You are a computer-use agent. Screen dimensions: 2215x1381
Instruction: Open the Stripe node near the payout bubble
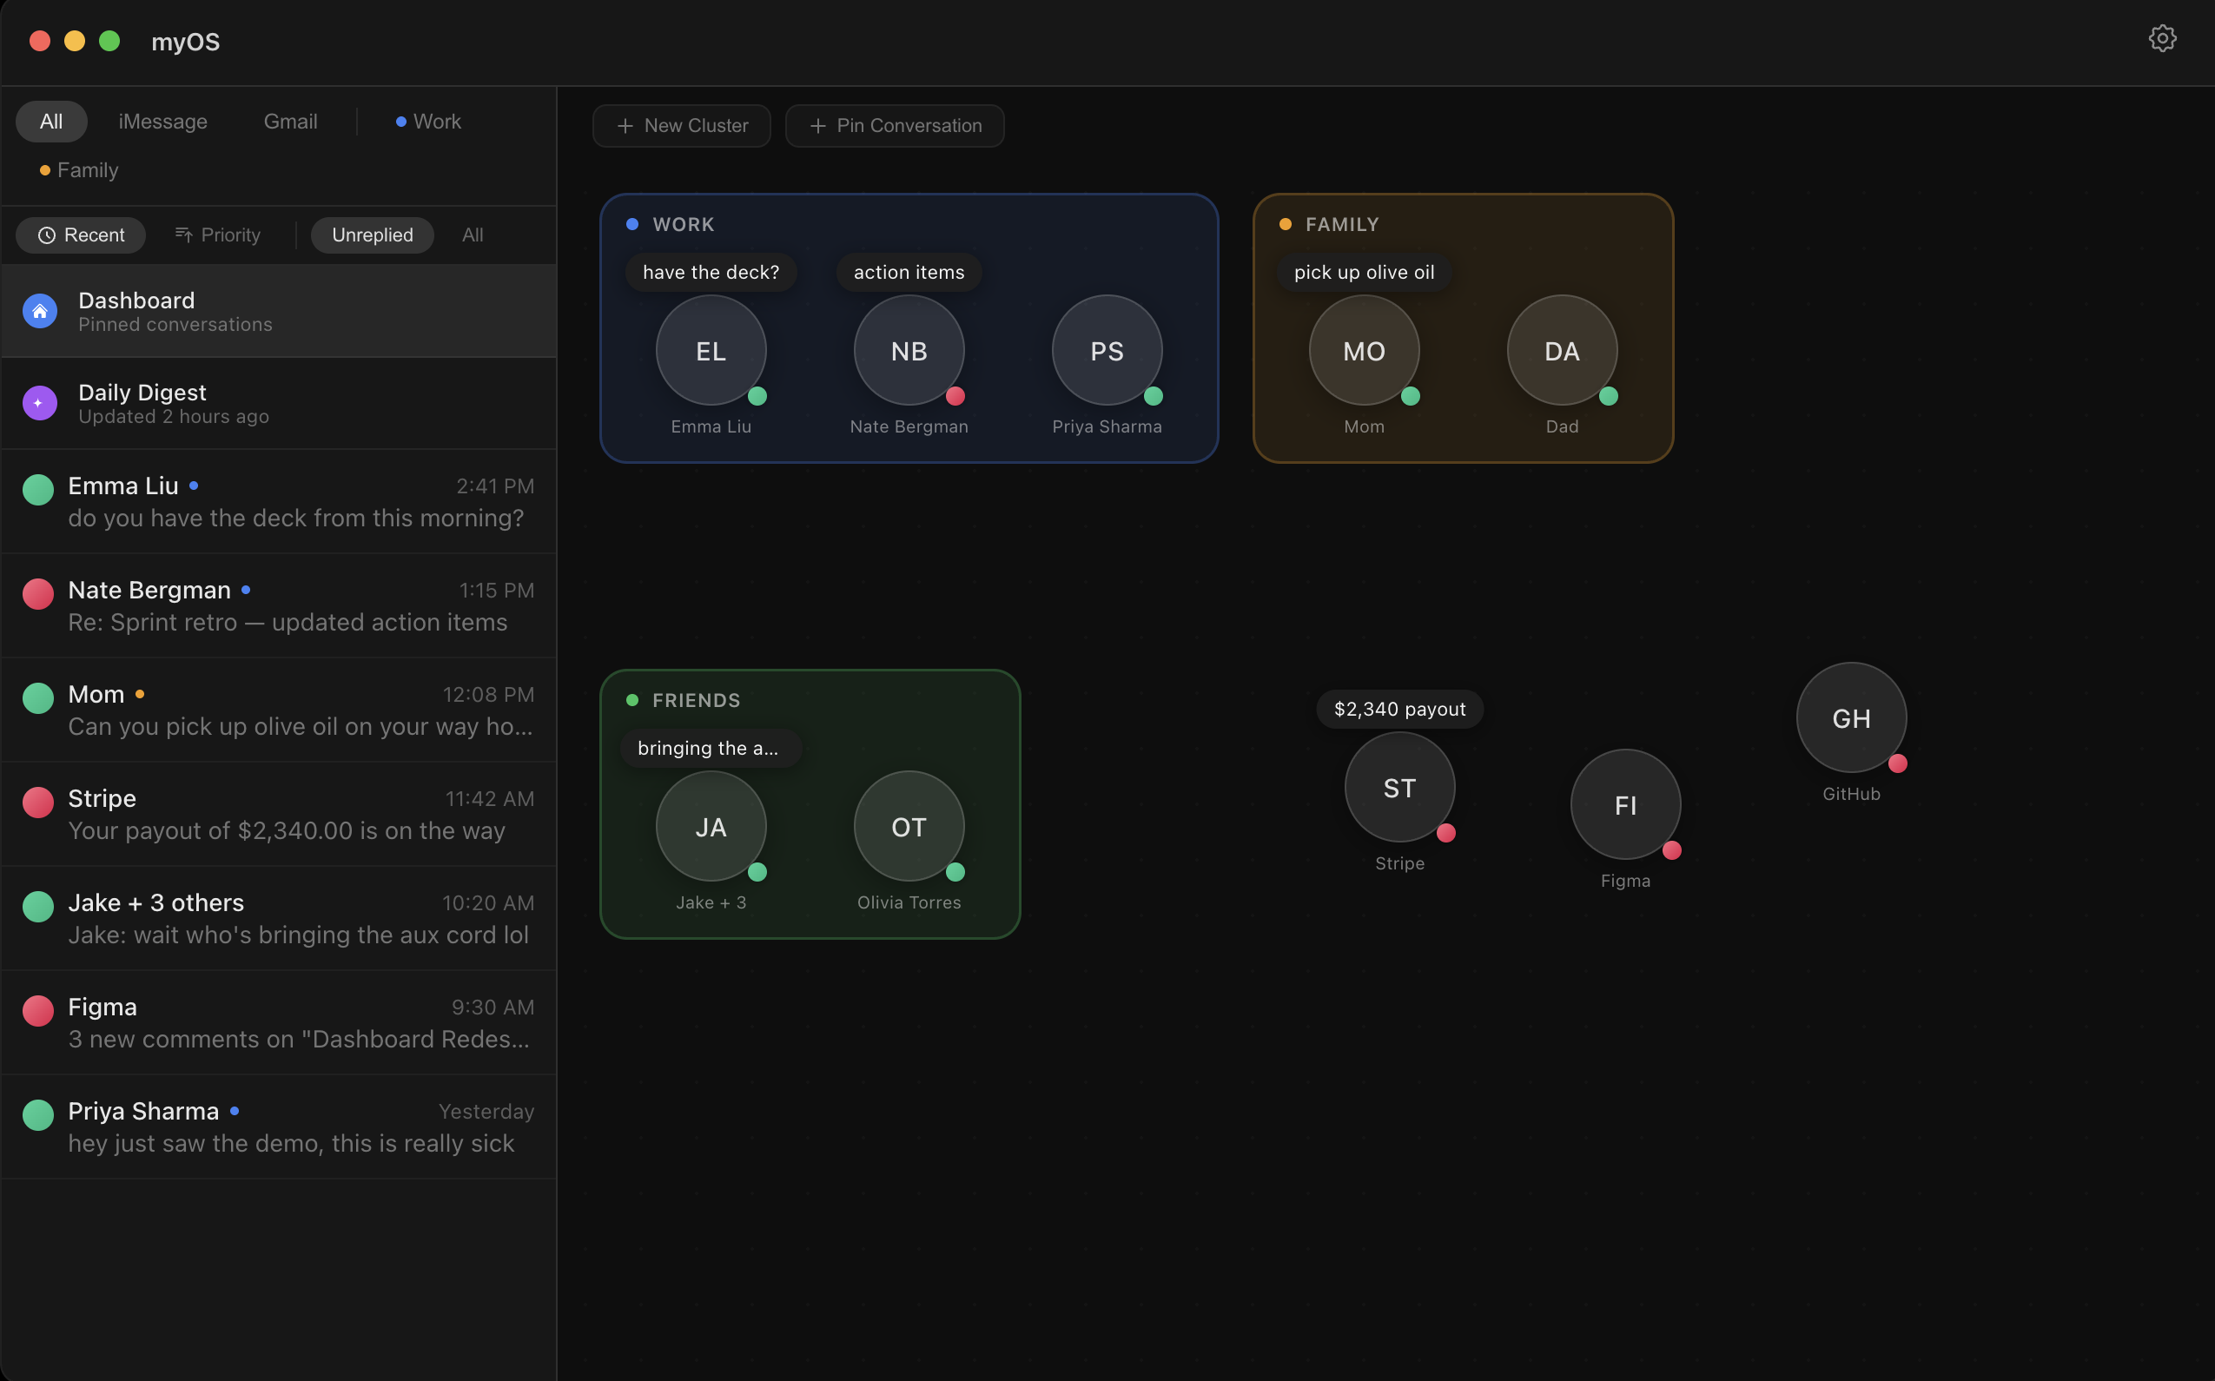[1398, 787]
